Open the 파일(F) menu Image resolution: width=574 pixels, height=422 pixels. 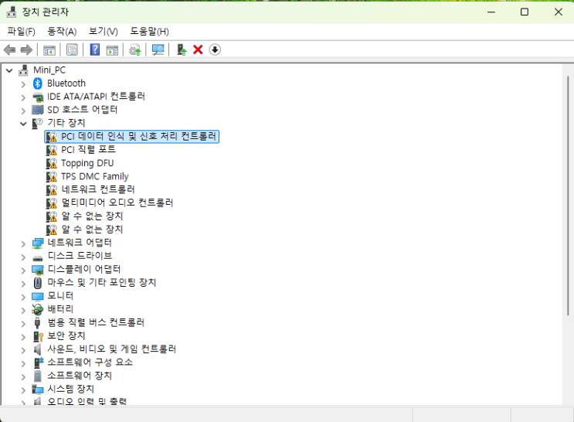click(21, 32)
